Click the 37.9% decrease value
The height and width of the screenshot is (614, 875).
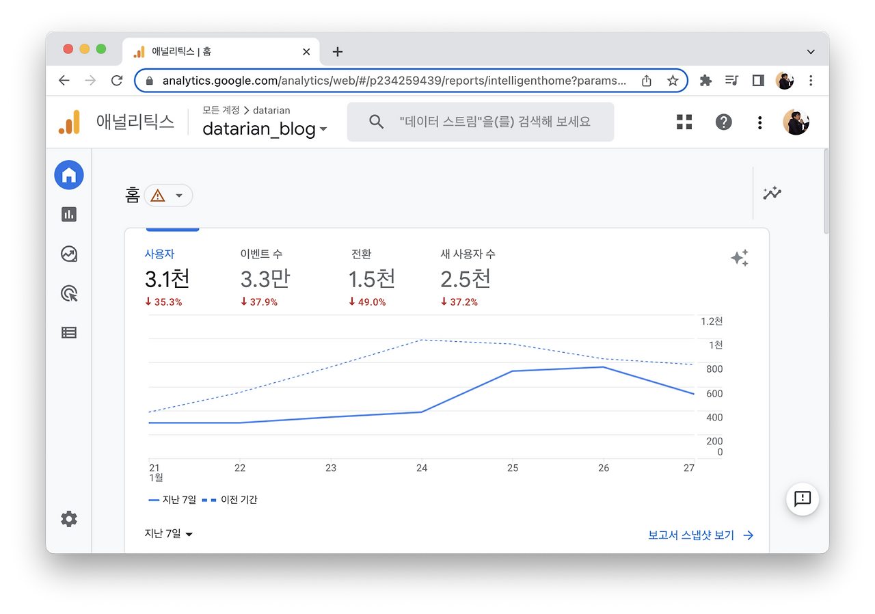259,302
